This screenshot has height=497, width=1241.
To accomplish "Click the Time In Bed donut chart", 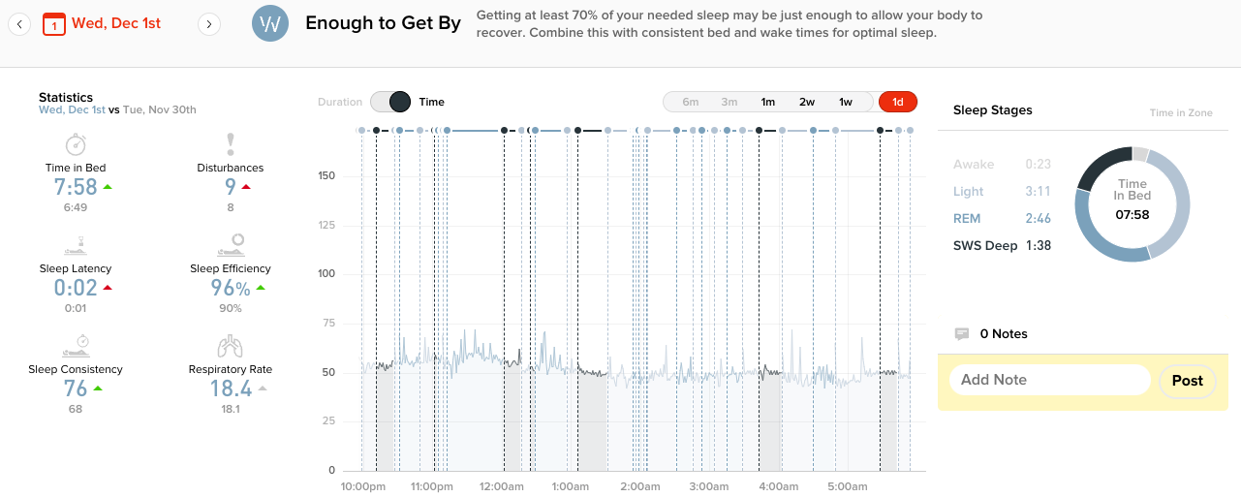I will click(x=1132, y=204).
